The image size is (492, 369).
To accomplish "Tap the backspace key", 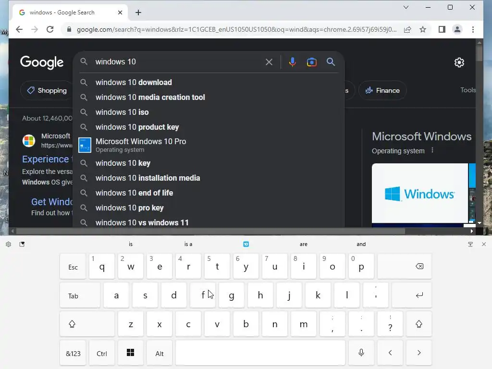I will (405, 266).
